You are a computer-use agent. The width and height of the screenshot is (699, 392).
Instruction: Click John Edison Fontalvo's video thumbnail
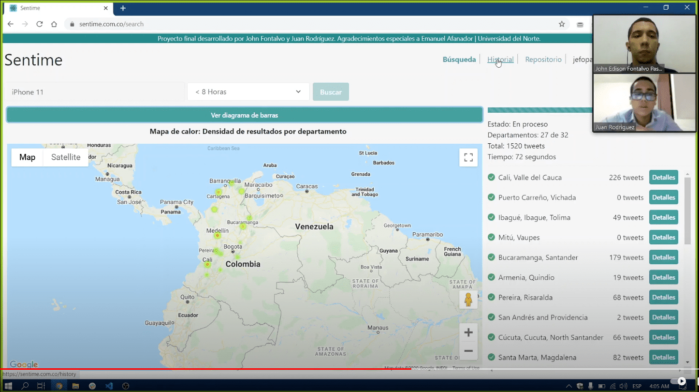click(x=644, y=44)
